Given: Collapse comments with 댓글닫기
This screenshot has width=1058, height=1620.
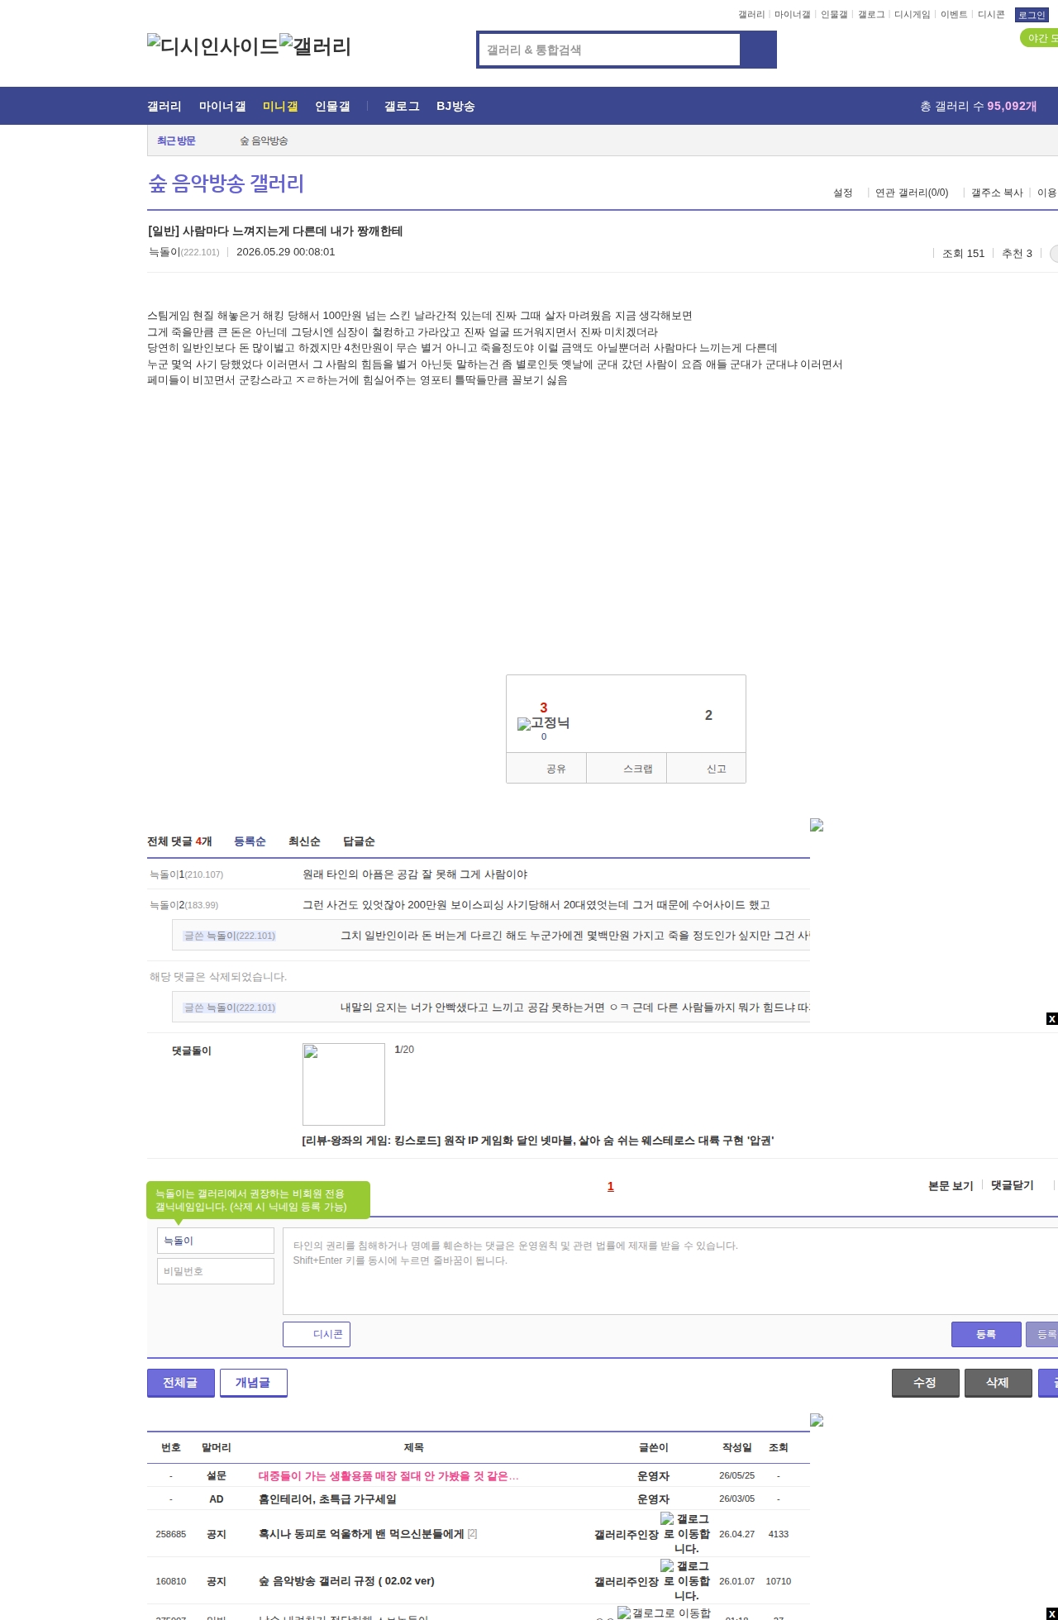Looking at the screenshot, I should pos(1013,1185).
